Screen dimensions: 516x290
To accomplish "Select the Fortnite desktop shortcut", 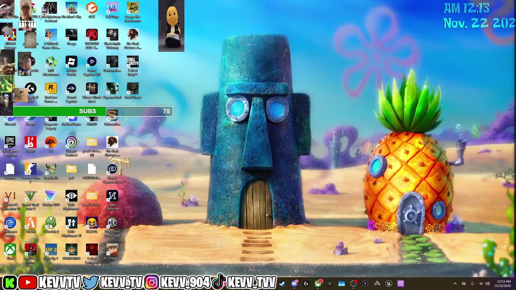I will [10, 172].
